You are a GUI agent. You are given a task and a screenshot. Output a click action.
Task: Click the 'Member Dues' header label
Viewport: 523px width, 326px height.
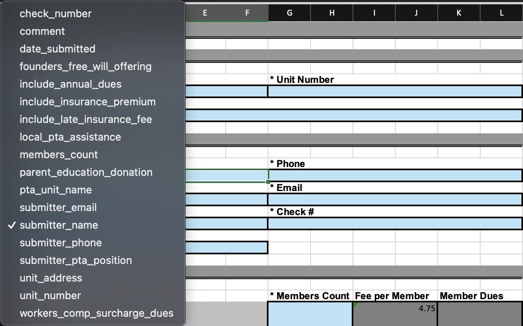click(471, 296)
